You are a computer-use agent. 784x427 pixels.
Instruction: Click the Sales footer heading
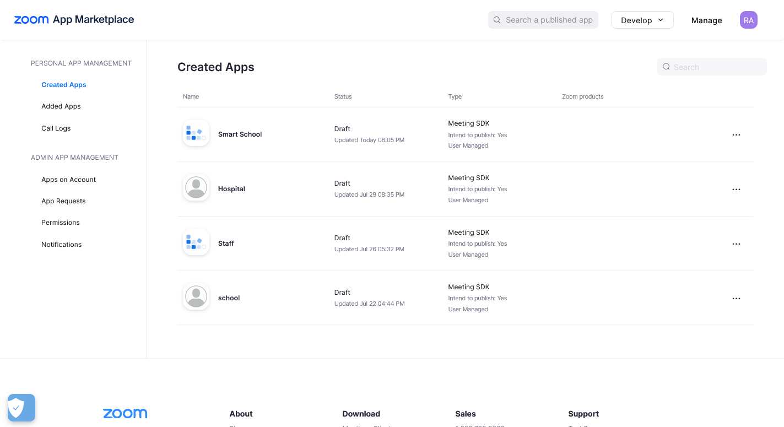click(x=466, y=414)
